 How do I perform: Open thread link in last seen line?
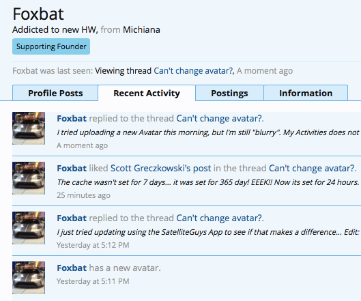[x=193, y=71]
